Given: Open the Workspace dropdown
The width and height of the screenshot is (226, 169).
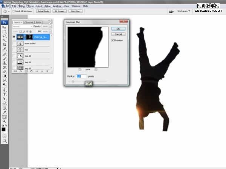Looking at the screenshot, I should [184, 11].
